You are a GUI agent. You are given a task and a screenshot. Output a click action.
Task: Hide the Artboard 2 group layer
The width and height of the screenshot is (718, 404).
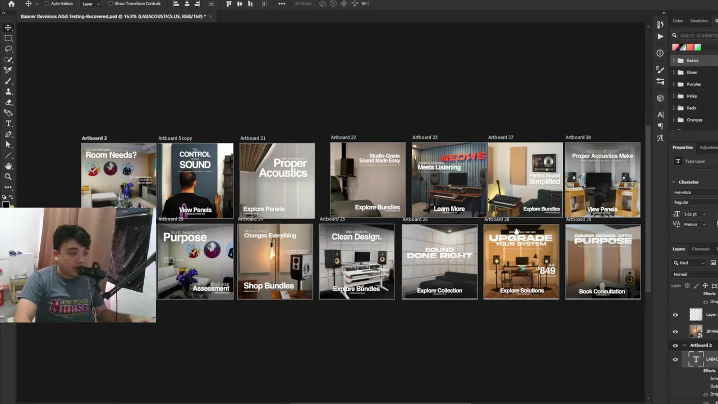pyautogui.click(x=675, y=346)
